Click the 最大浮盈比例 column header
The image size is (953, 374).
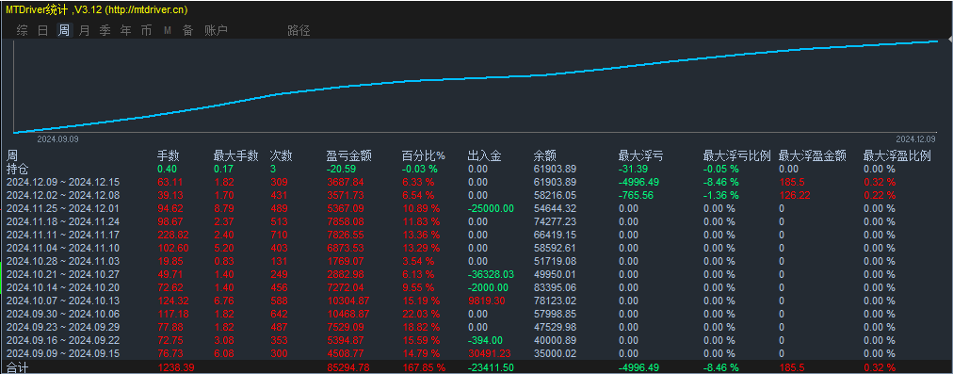click(x=897, y=155)
